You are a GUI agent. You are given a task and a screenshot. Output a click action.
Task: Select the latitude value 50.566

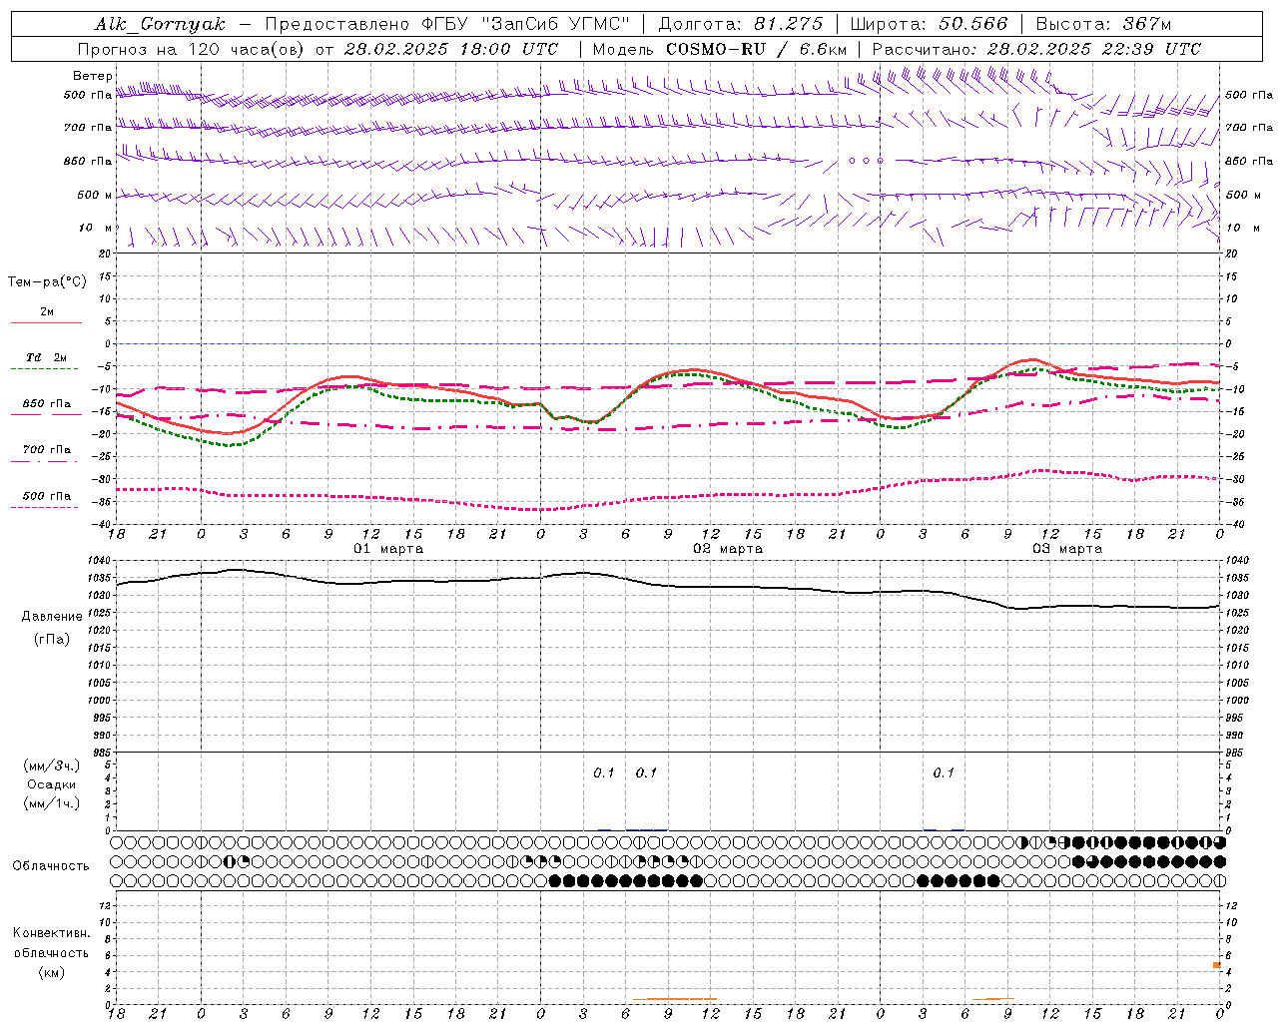pos(973,24)
